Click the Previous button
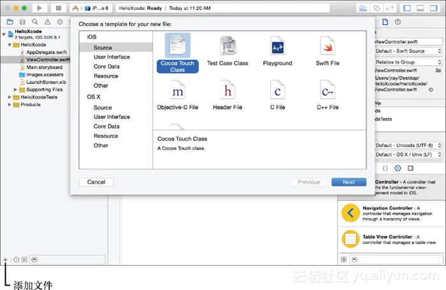The width and height of the screenshot is (446, 290). pos(309,182)
